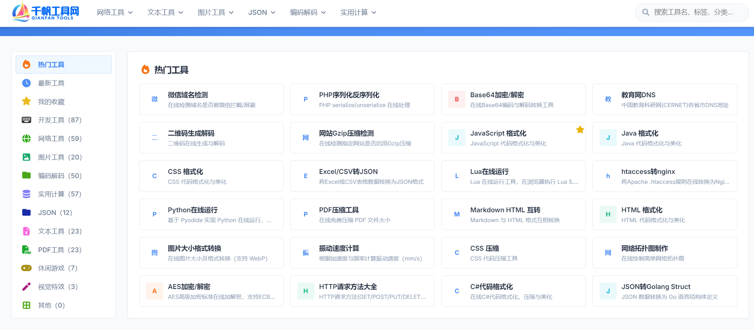Image resolution: width=754 pixels, height=330 pixels.
Task: Click the pink file icon for 文本工具
Action: (26, 231)
